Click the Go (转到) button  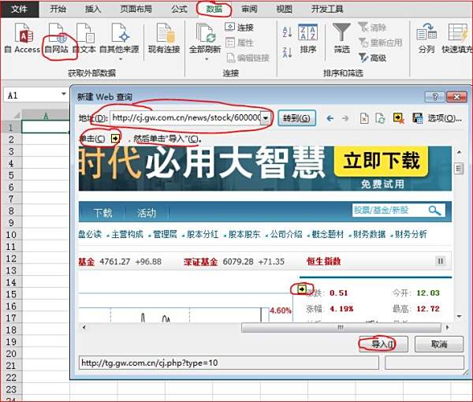click(296, 118)
